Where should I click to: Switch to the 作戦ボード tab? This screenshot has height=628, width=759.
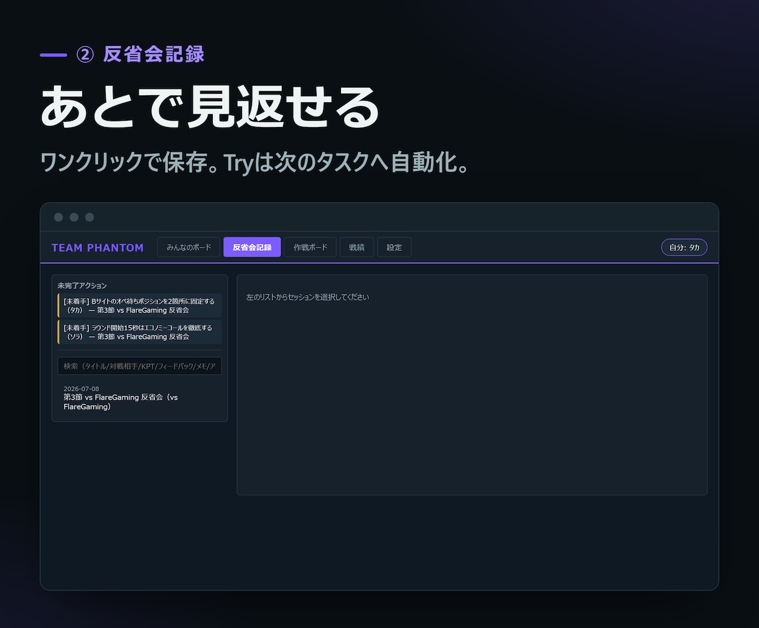pos(310,247)
